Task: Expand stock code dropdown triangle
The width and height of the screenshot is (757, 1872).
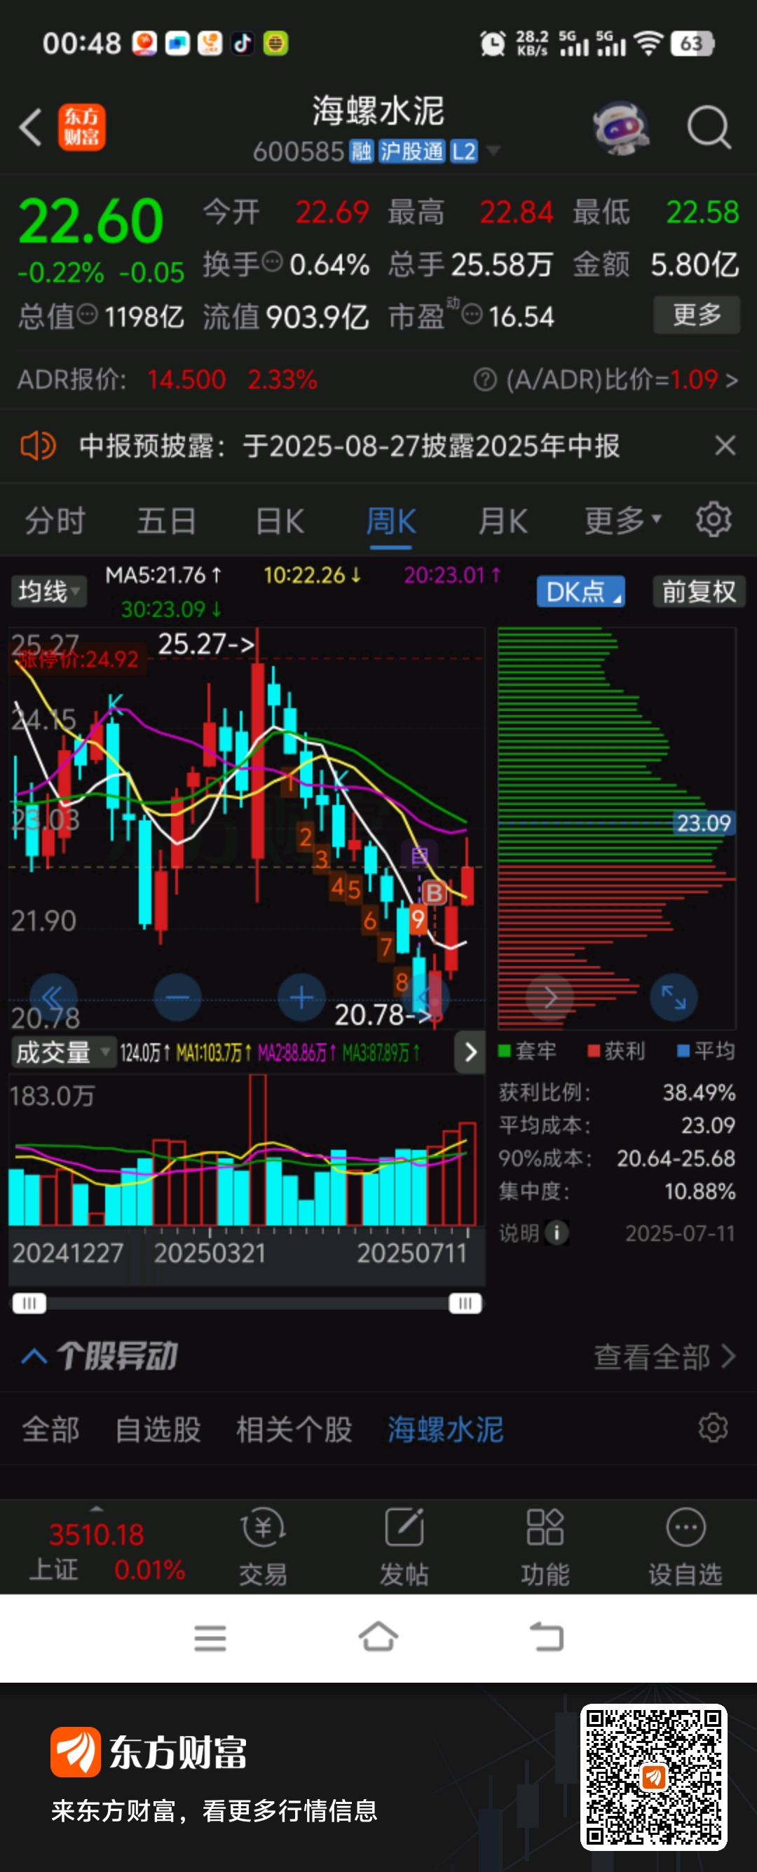Action: coord(493,151)
